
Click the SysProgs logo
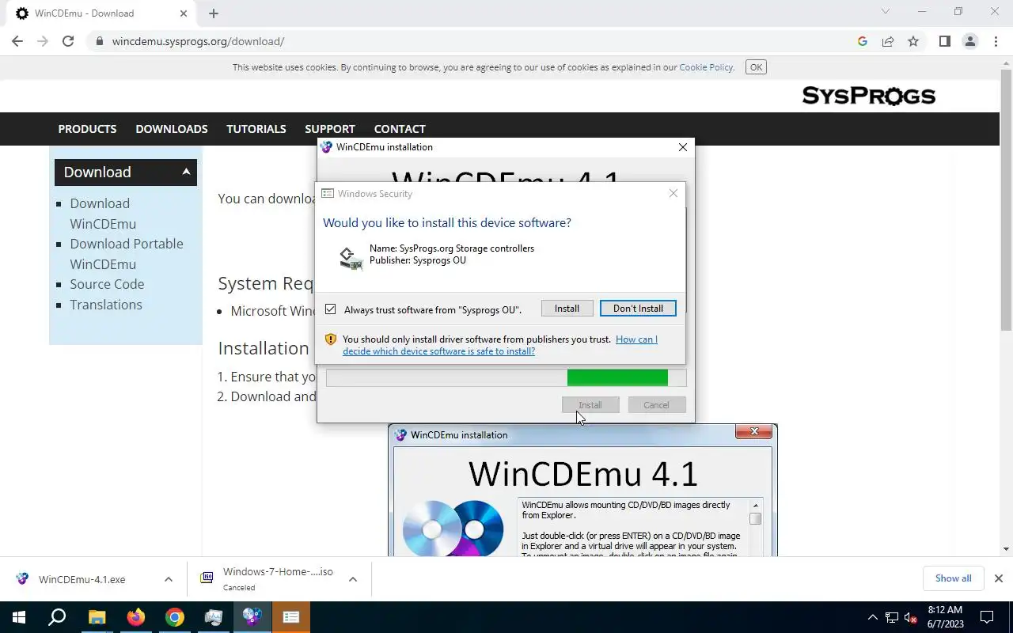pos(868,96)
